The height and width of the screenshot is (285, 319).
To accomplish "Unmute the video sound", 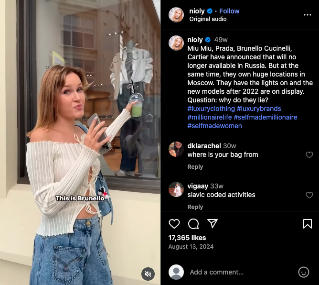I will [148, 274].
